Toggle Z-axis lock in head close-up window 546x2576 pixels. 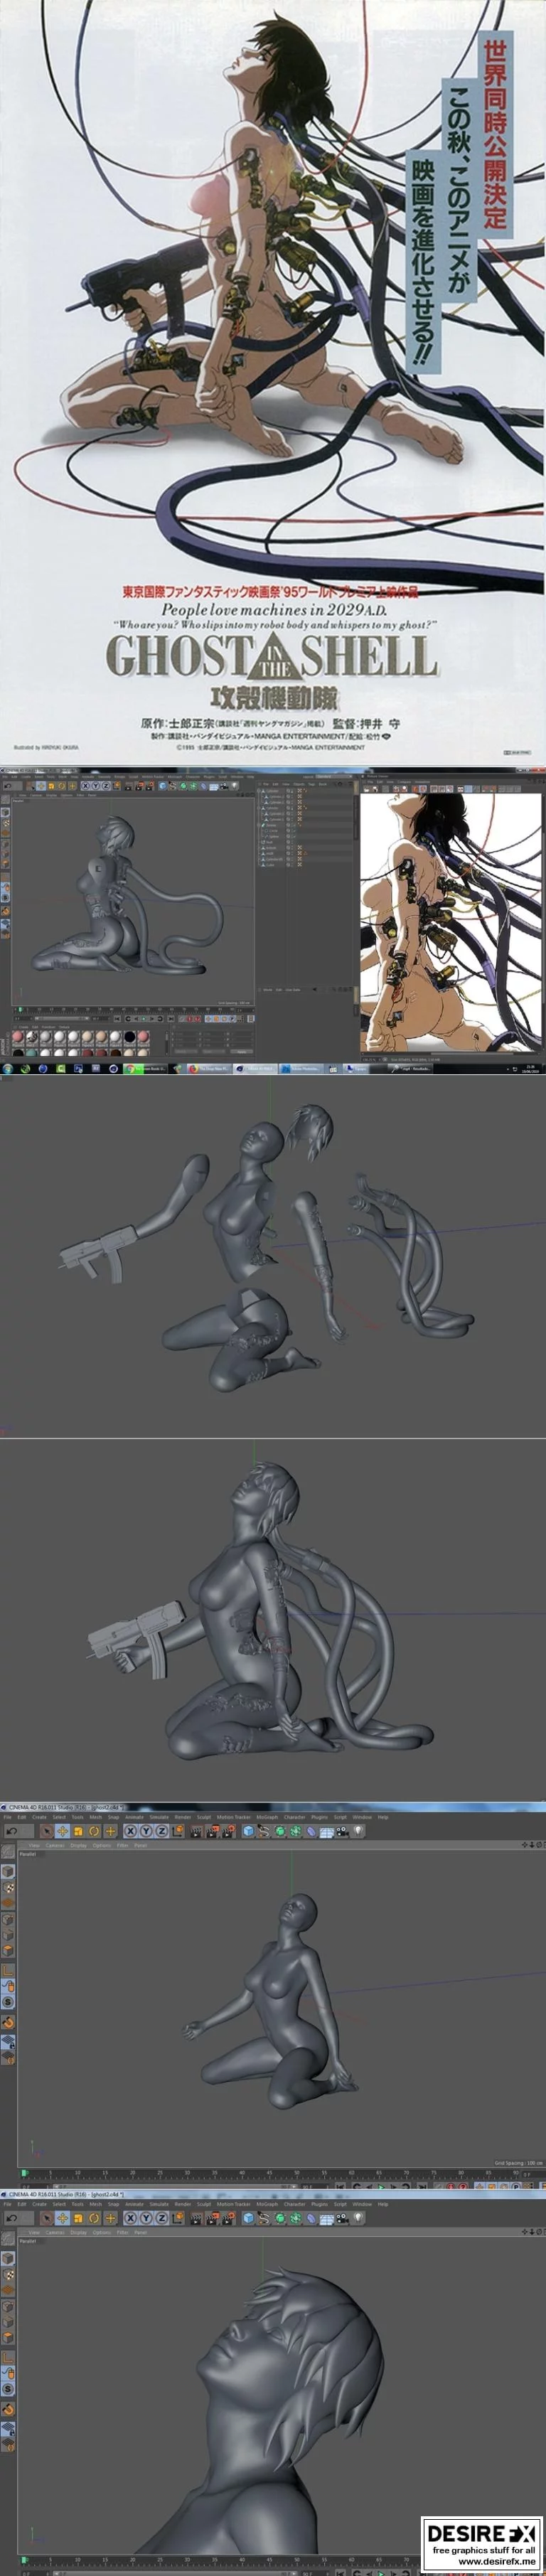point(162,2218)
